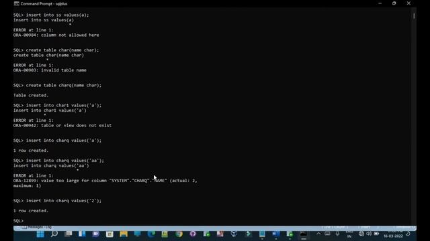Open the Teams Chat taskbar icon
The width and height of the screenshot is (430, 241).
[x=95, y=234]
